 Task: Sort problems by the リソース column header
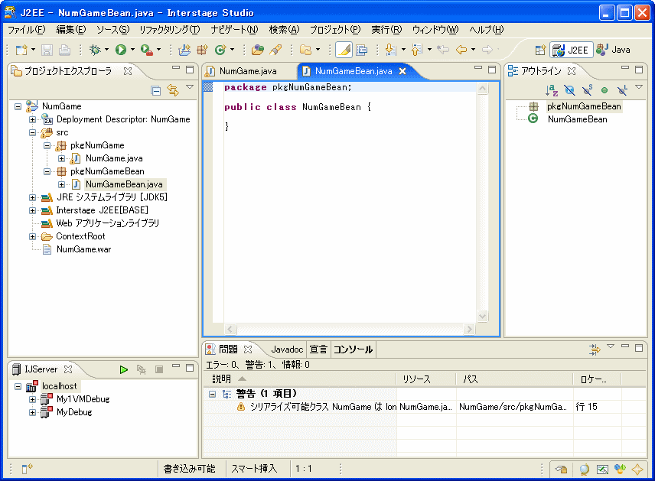426,379
